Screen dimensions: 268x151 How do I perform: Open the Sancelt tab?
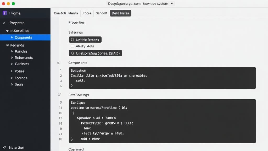click(x=101, y=13)
